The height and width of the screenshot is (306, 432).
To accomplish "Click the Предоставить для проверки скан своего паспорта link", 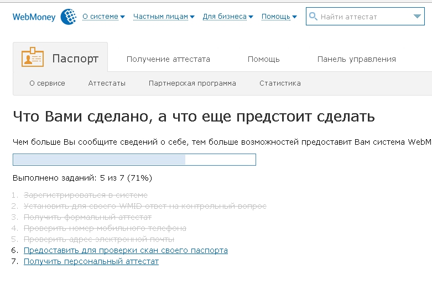I will (126, 250).
